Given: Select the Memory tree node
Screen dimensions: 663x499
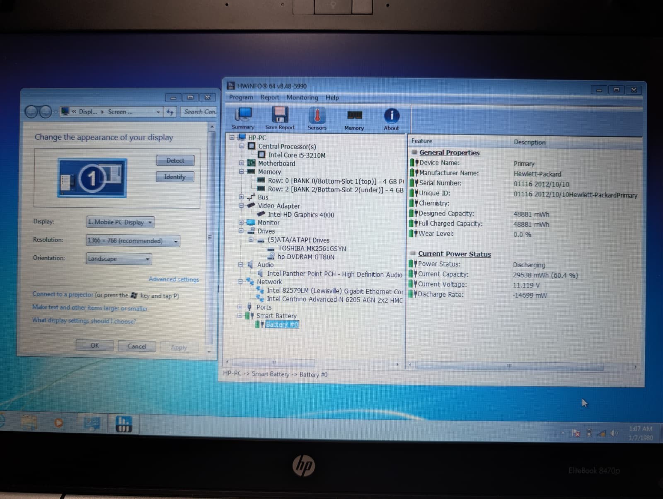Looking at the screenshot, I should pyautogui.click(x=269, y=172).
